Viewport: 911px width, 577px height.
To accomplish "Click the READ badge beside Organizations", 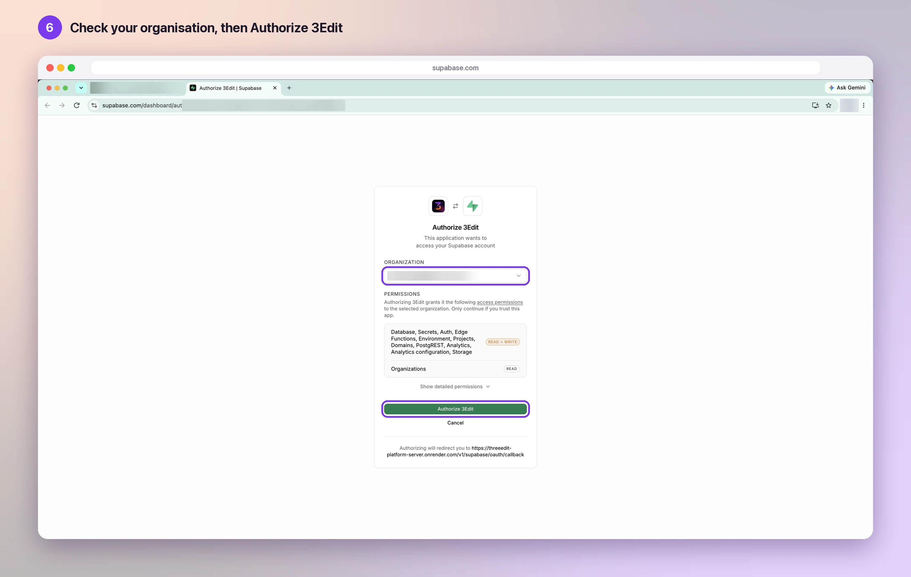I will tap(512, 369).
